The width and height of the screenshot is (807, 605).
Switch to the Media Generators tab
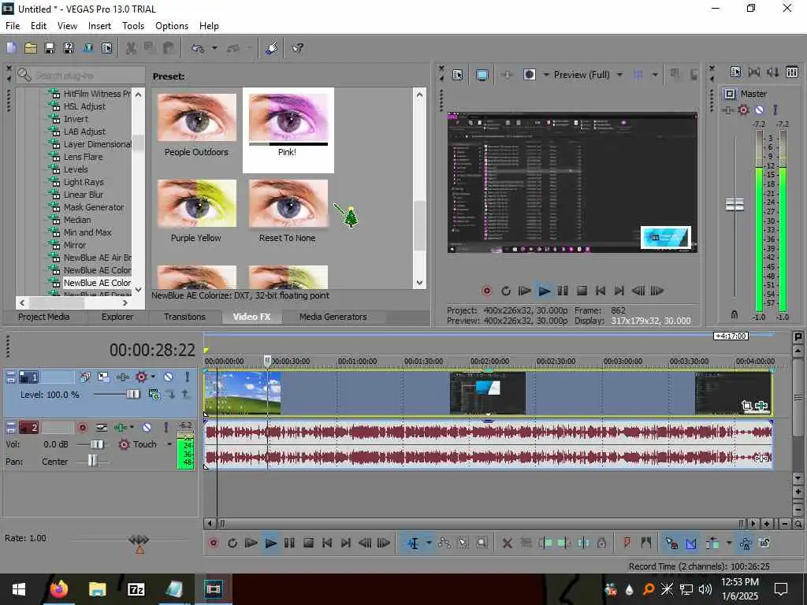click(333, 317)
